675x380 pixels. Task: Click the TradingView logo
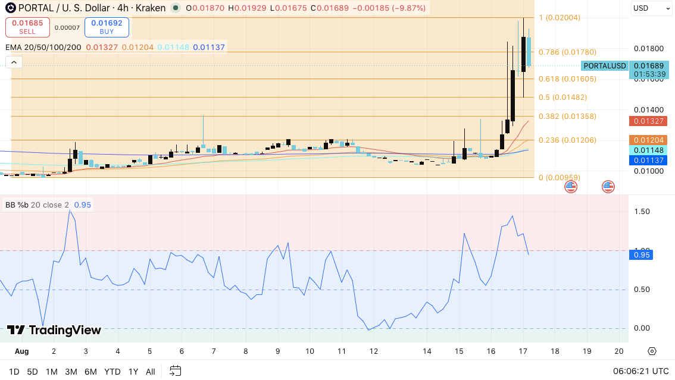54,329
